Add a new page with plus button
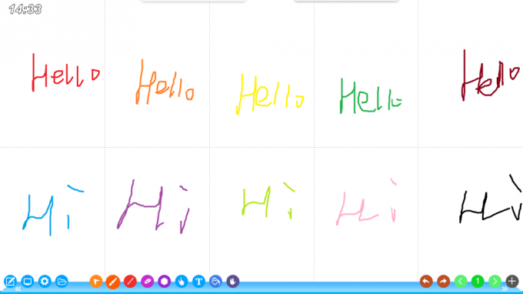The image size is (523, 294). pos(512,282)
